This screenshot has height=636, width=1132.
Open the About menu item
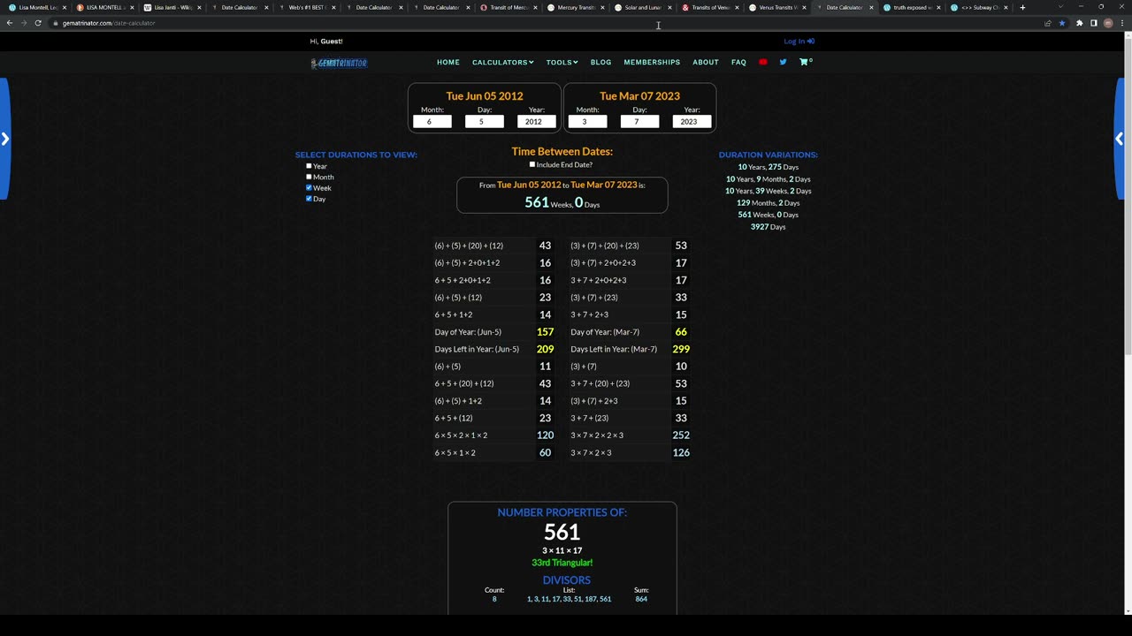[x=706, y=62]
